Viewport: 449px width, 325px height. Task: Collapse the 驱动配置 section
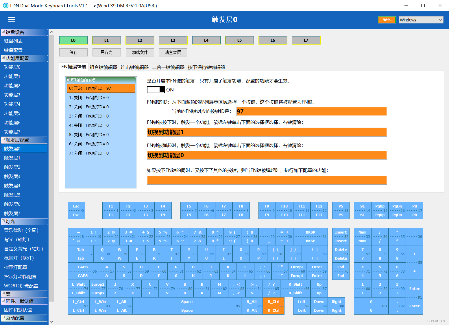pyautogui.click(x=3, y=317)
